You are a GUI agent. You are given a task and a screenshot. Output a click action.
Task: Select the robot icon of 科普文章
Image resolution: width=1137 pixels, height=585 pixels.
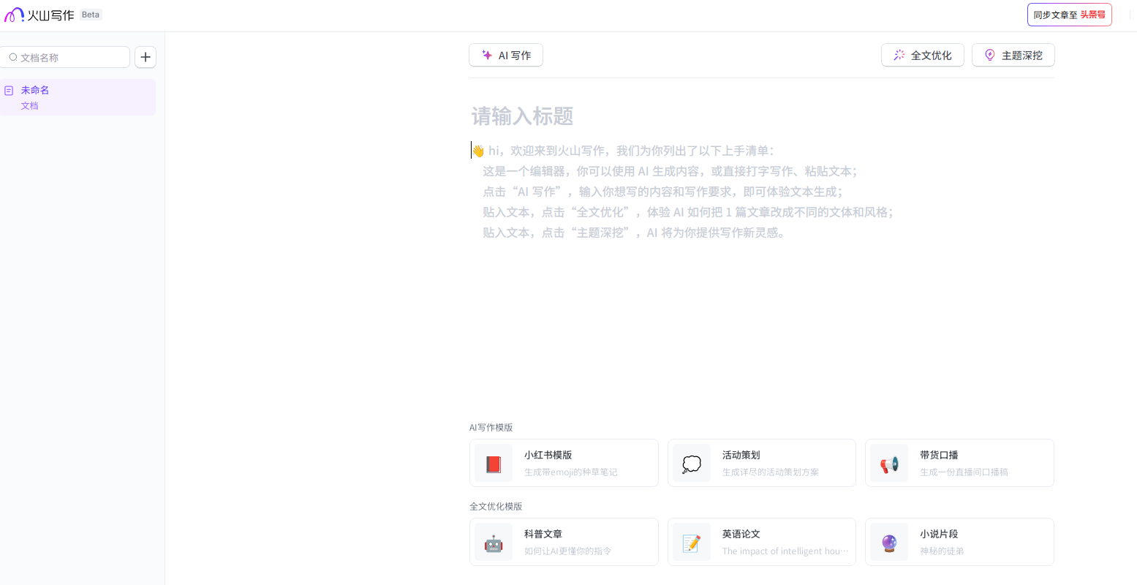(493, 542)
